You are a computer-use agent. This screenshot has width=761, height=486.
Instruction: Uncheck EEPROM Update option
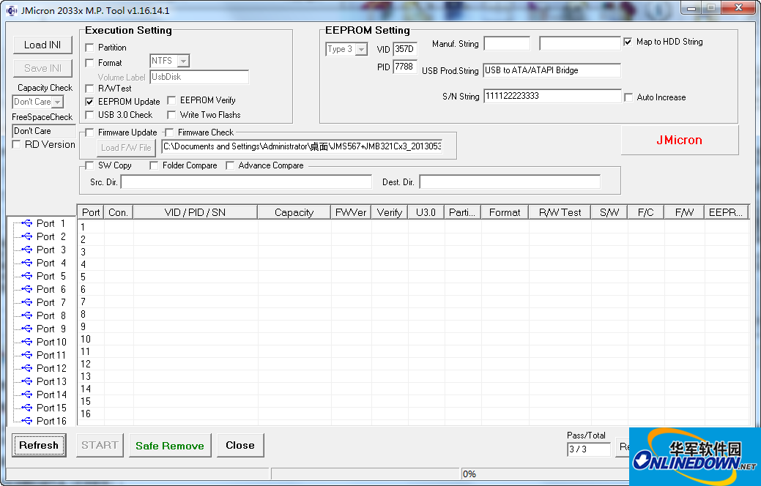89,102
